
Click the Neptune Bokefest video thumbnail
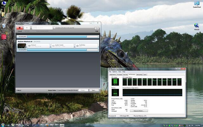click(21, 46)
